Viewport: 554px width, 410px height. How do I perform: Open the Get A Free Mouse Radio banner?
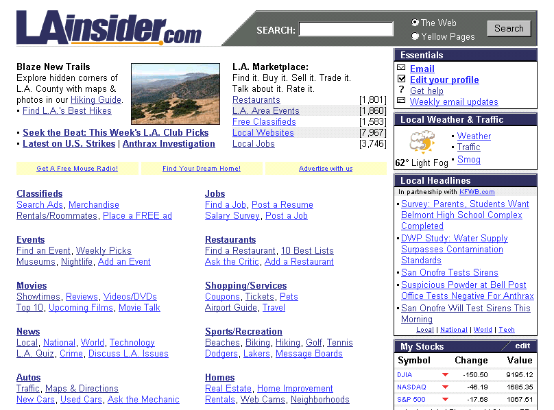[77, 169]
